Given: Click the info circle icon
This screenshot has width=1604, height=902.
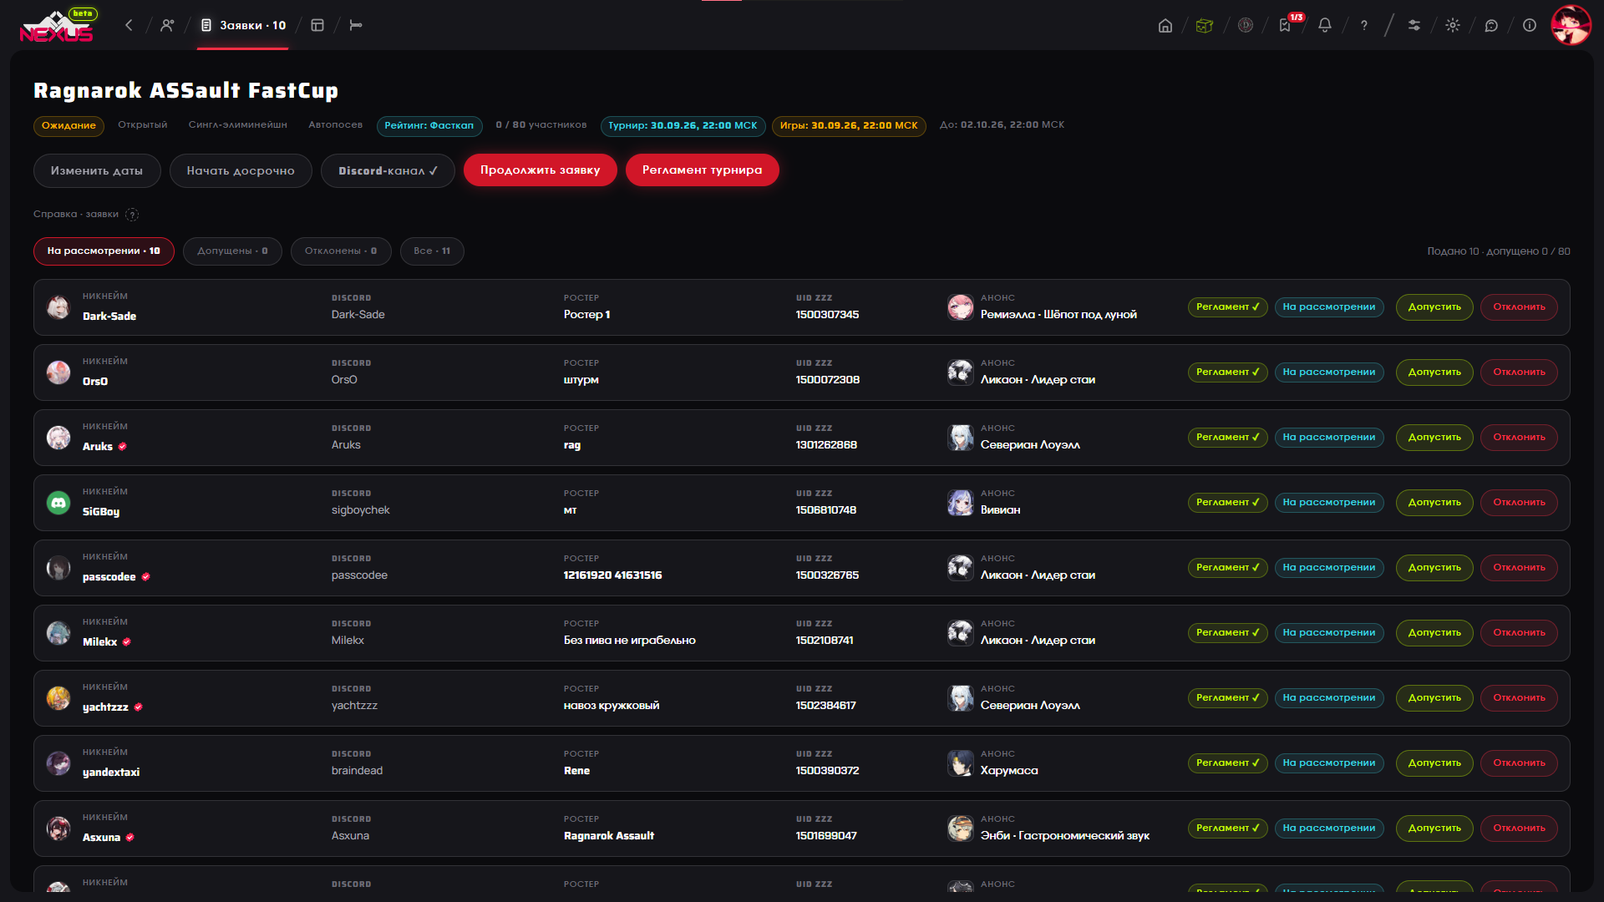Looking at the screenshot, I should 1530,25.
